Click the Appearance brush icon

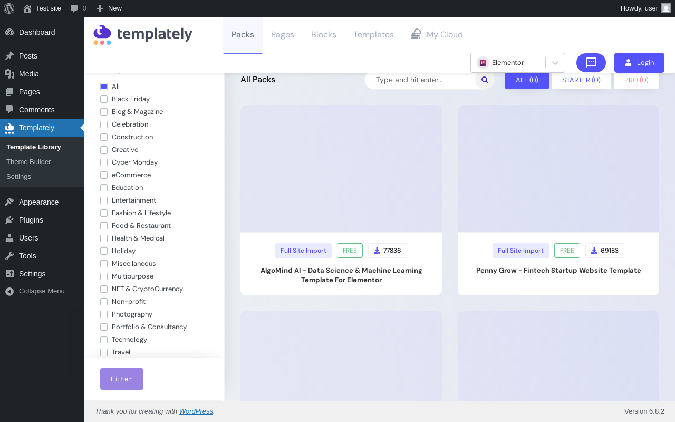pos(9,202)
